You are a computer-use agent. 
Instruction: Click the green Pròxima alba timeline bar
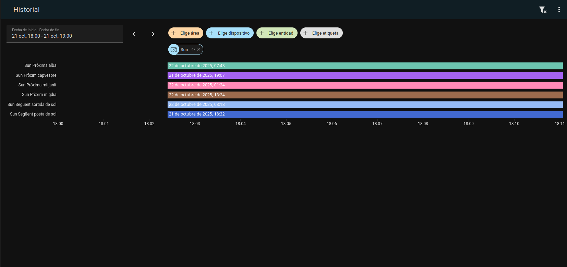pyautogui.click(x=365, y=66)
